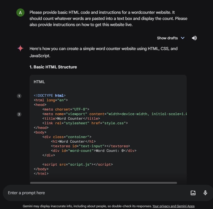Click the closing '</html>' tag line
The width and height of the screenshot is (213, 209).
pos(41,174)
